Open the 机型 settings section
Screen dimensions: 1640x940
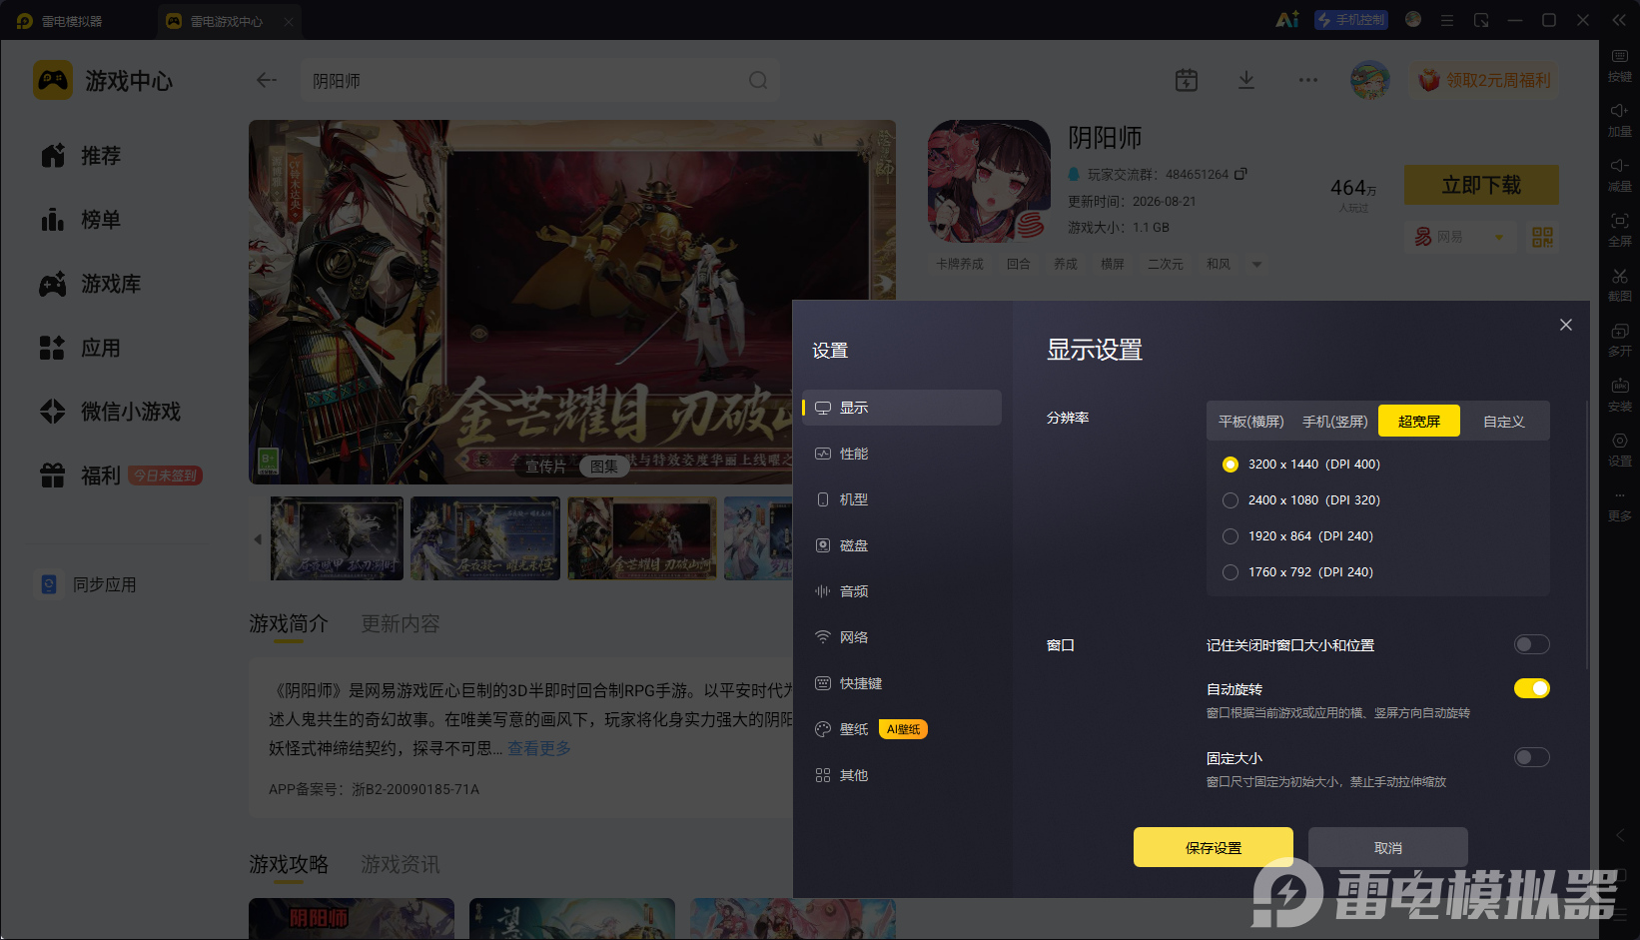coord(902,499)
